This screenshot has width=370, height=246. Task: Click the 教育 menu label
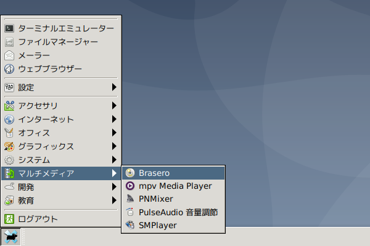(x=26, y=200)
